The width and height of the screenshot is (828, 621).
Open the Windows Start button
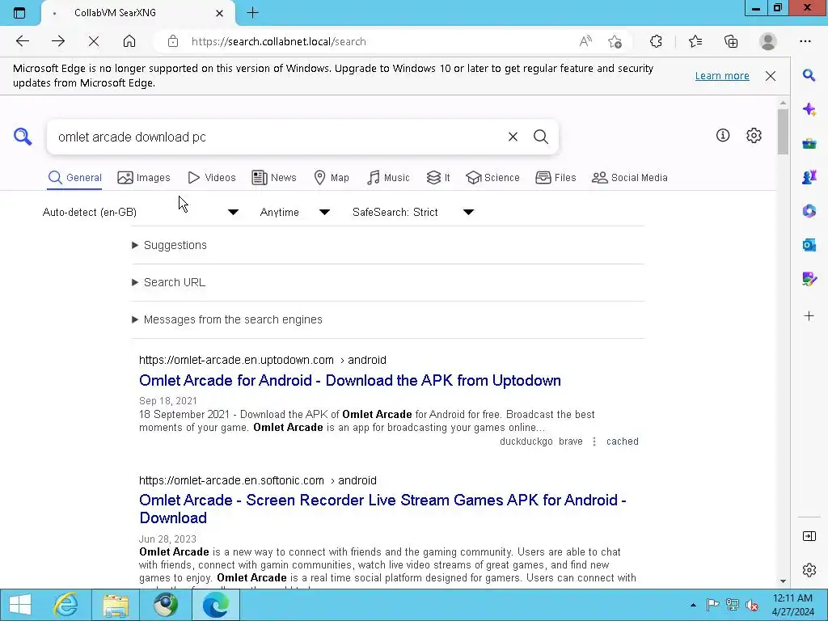coord(20,605)
